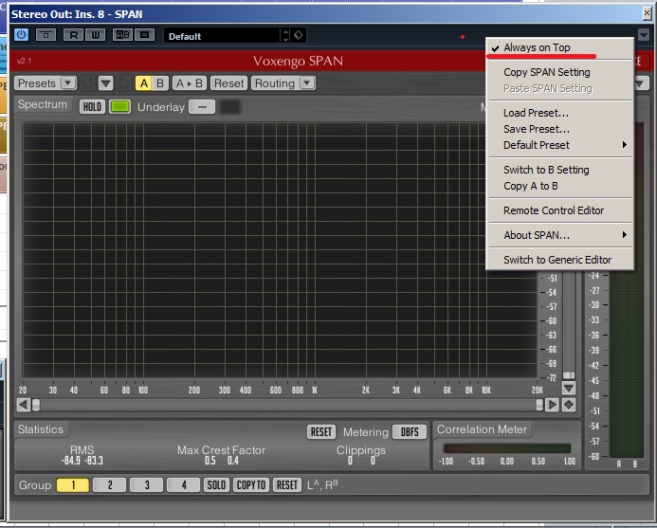Open the Routing dropdown
The image size is (657, 528).
point(283,83)
